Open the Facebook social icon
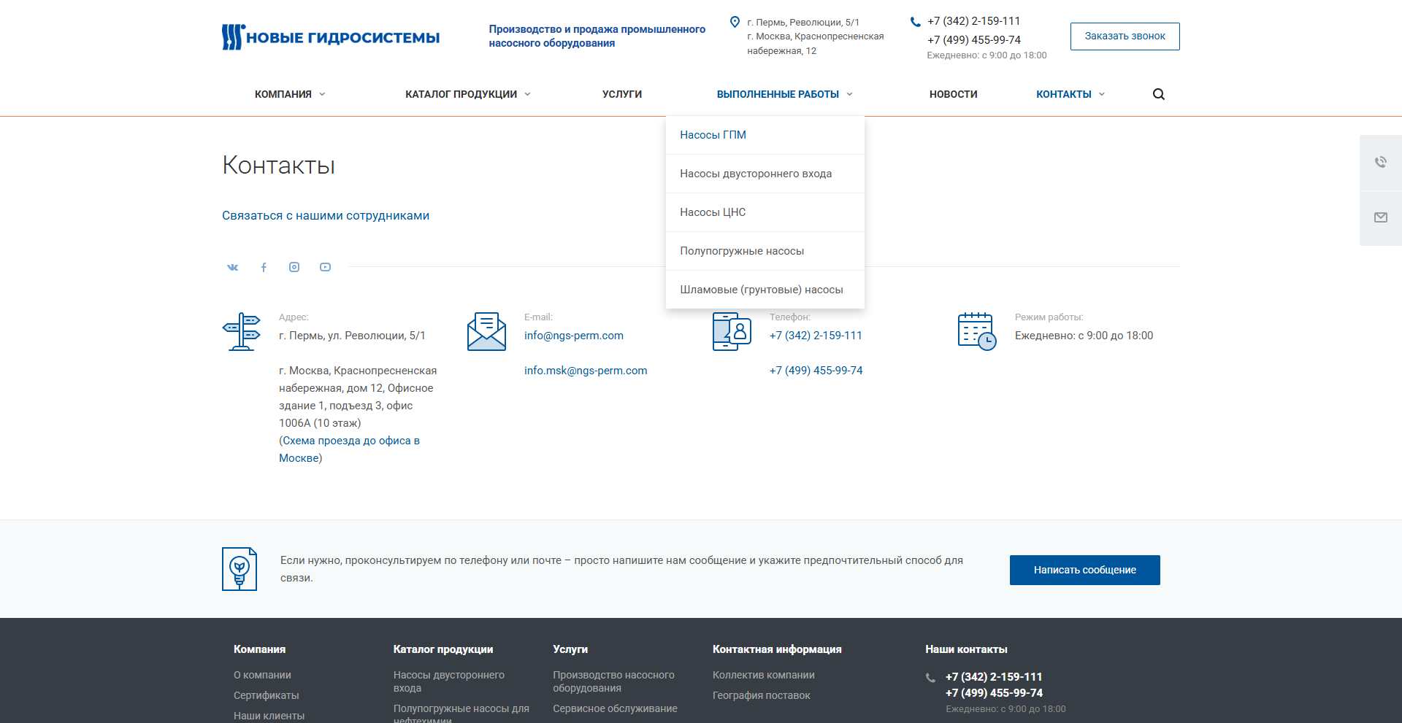This screenshot has width=1402, height=723. pos(264,267)
